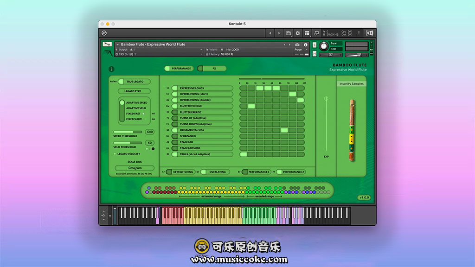The width and height of the screenshot is (475, 267).
Task: Click the speed threshold value 600
Action: tap(150, 132)
